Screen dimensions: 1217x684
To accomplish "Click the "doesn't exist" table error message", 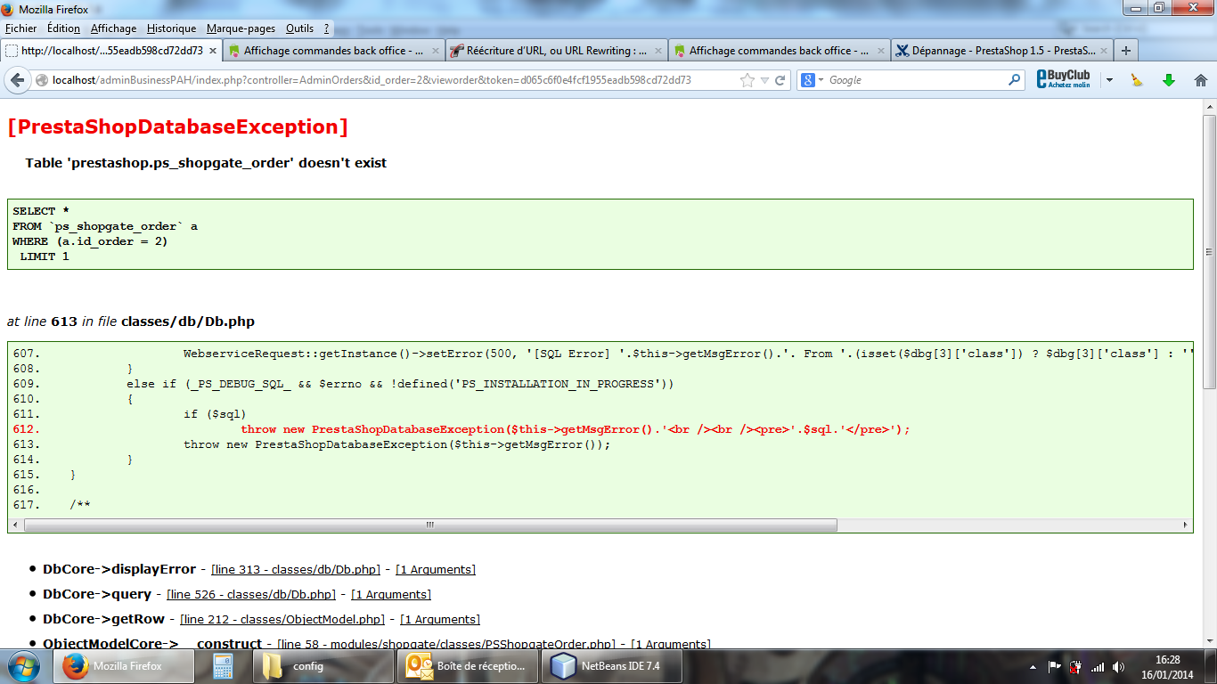I will pyautogui.click(x=206, y=163).
